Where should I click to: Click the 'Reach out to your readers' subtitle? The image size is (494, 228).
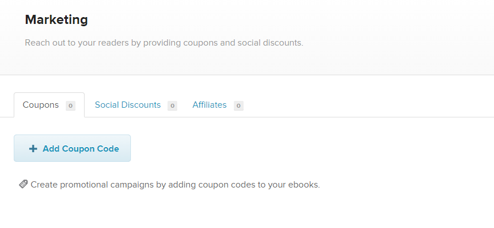(x=164, y=43)
